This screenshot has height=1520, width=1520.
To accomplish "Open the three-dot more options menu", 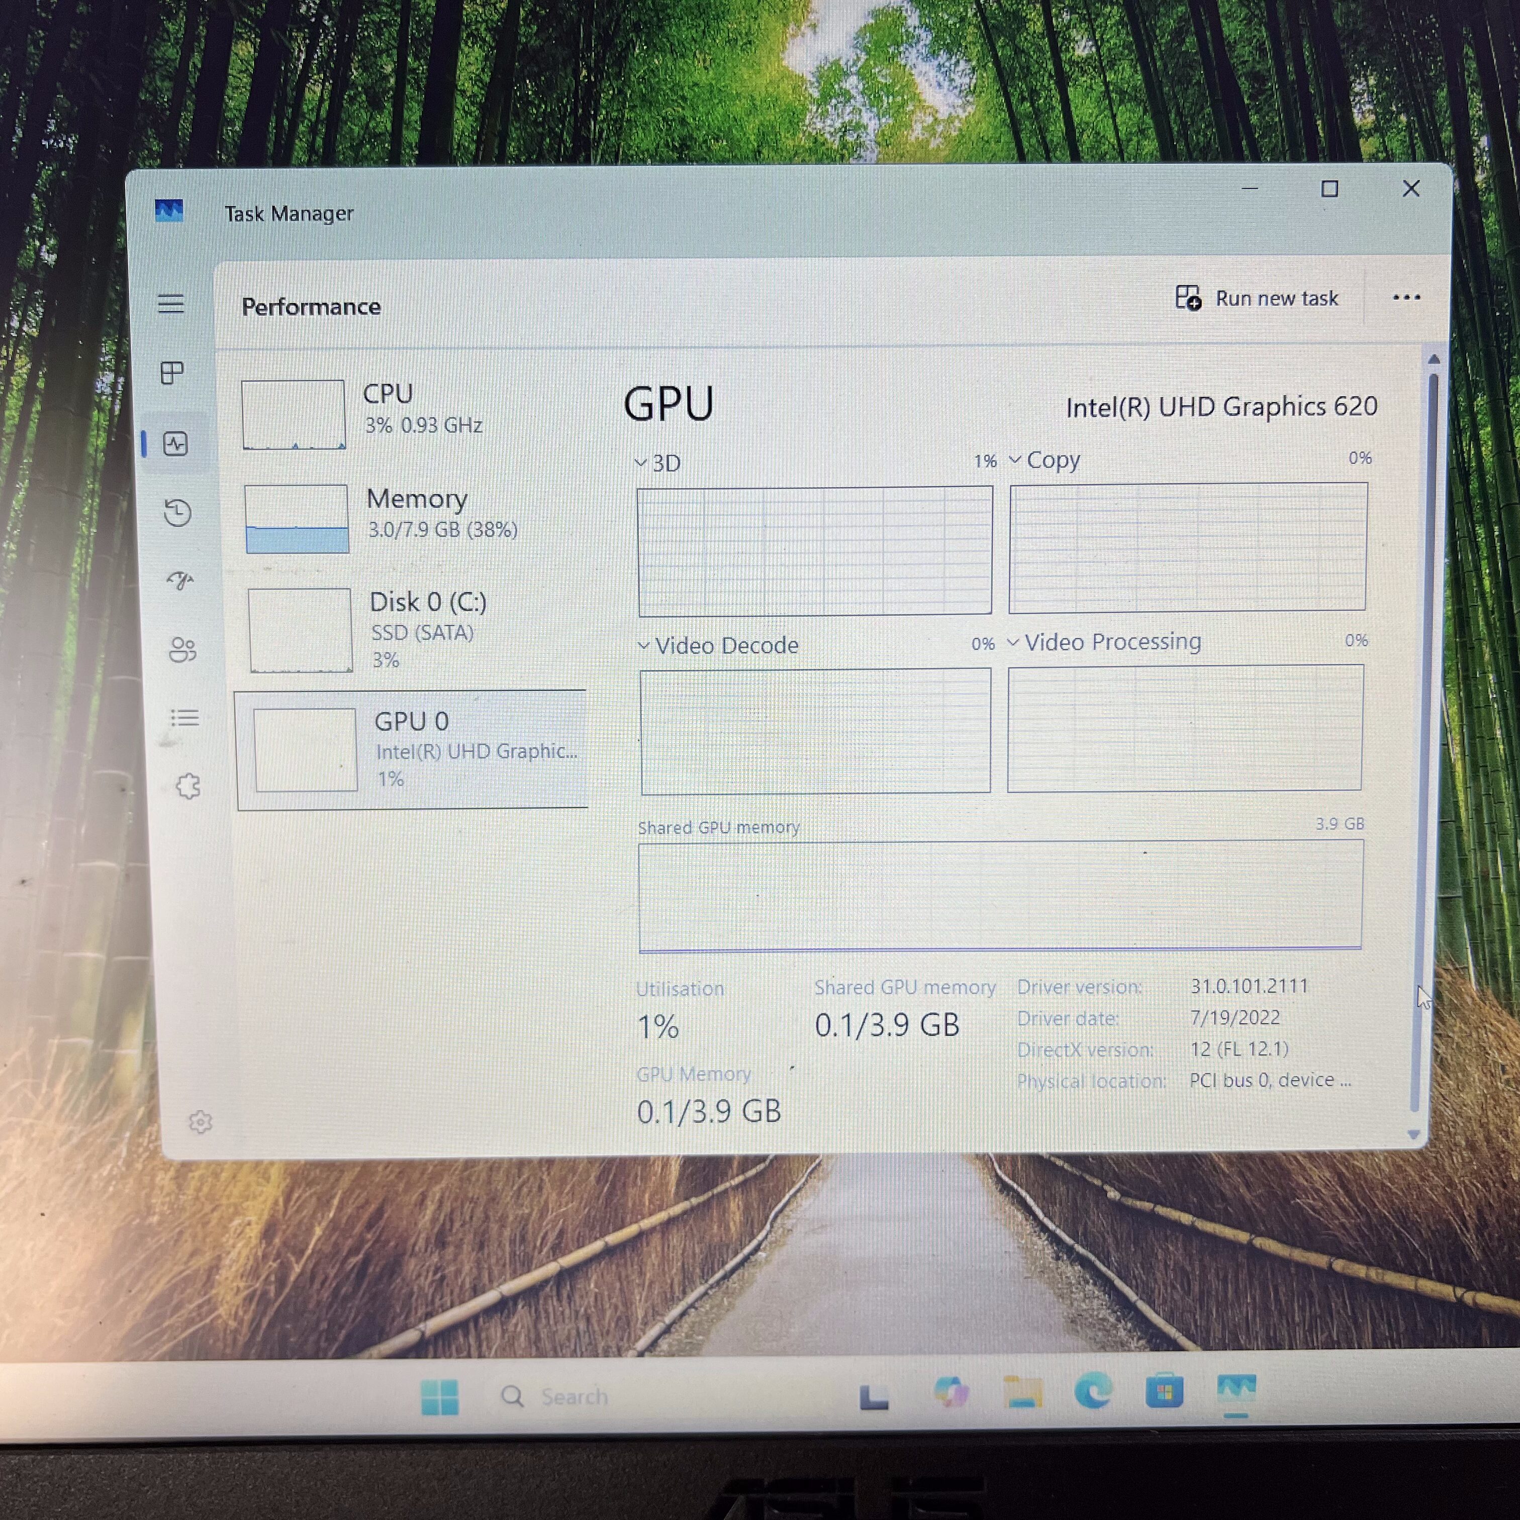I will (x=1406, y=298).
